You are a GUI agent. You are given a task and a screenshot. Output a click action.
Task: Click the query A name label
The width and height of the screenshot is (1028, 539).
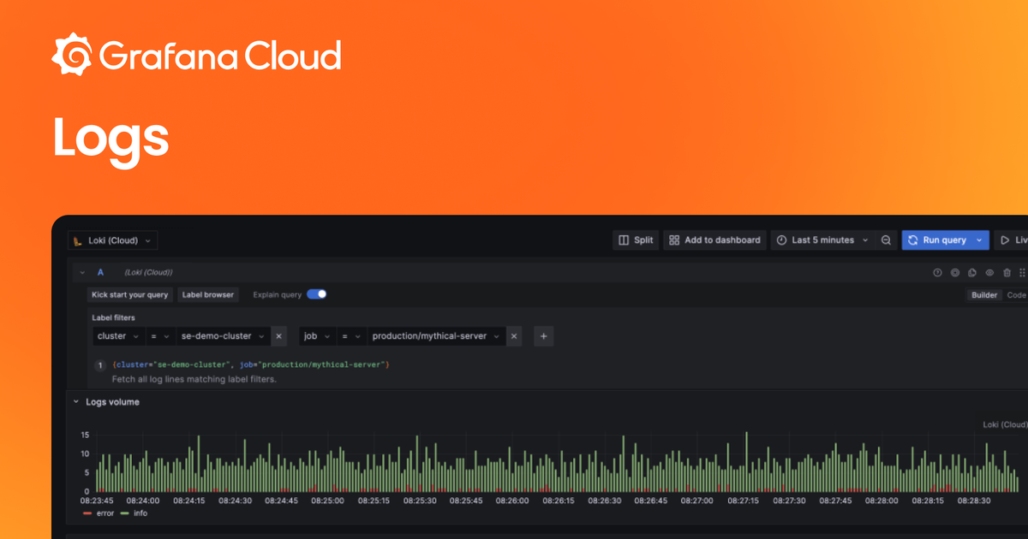(x=100, y=272)
